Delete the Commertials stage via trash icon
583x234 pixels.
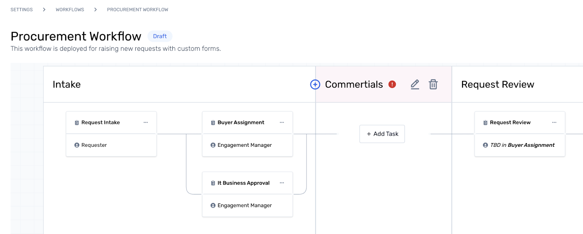[x=433, y=84]
